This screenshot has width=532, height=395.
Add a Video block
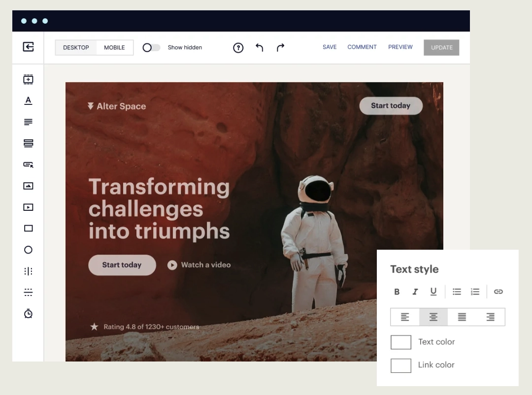point(28,207)
